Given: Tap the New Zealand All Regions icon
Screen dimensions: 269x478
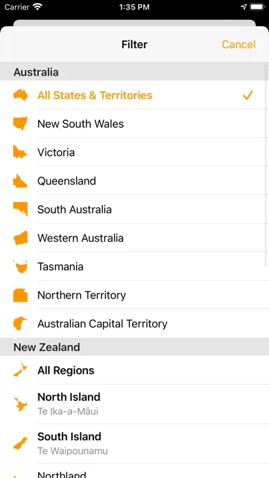Looking at the screenshot, I should pos(21,370).
